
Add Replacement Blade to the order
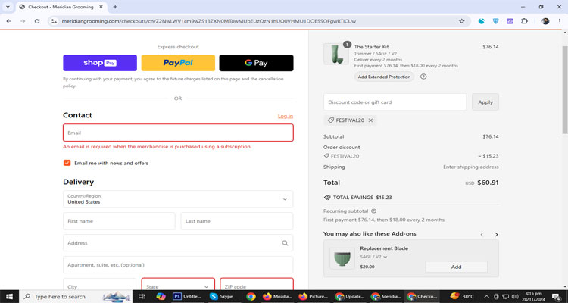pyautogui.click(x=456, y=267)
